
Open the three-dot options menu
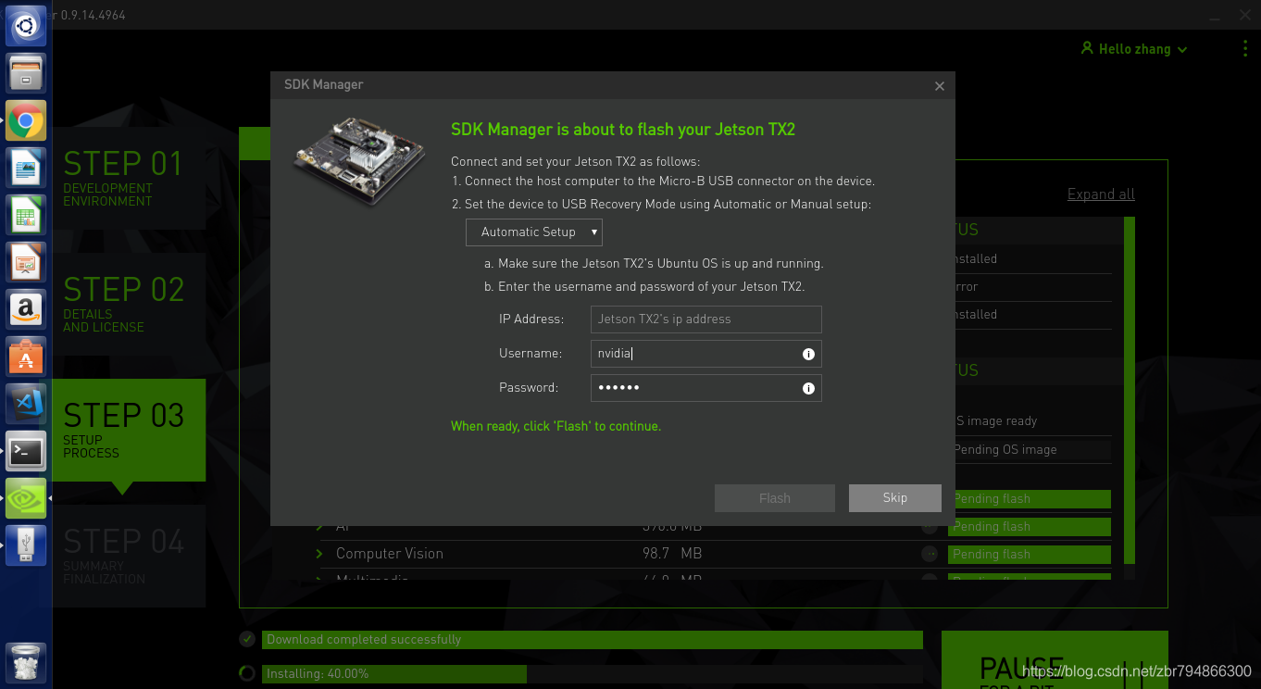(x=1245, y=48)
